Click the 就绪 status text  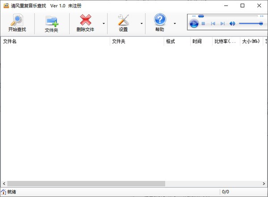point(12,192)
